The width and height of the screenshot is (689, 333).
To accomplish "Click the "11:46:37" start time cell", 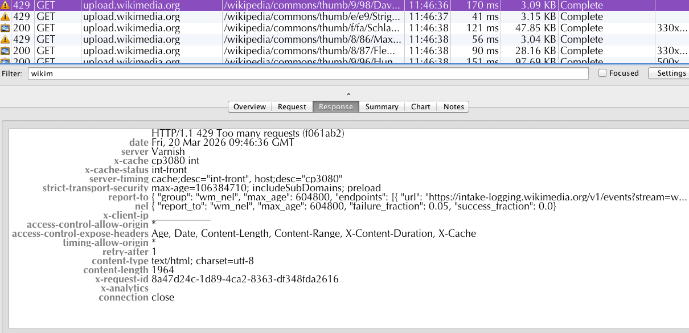I will [x=429, y=17].
